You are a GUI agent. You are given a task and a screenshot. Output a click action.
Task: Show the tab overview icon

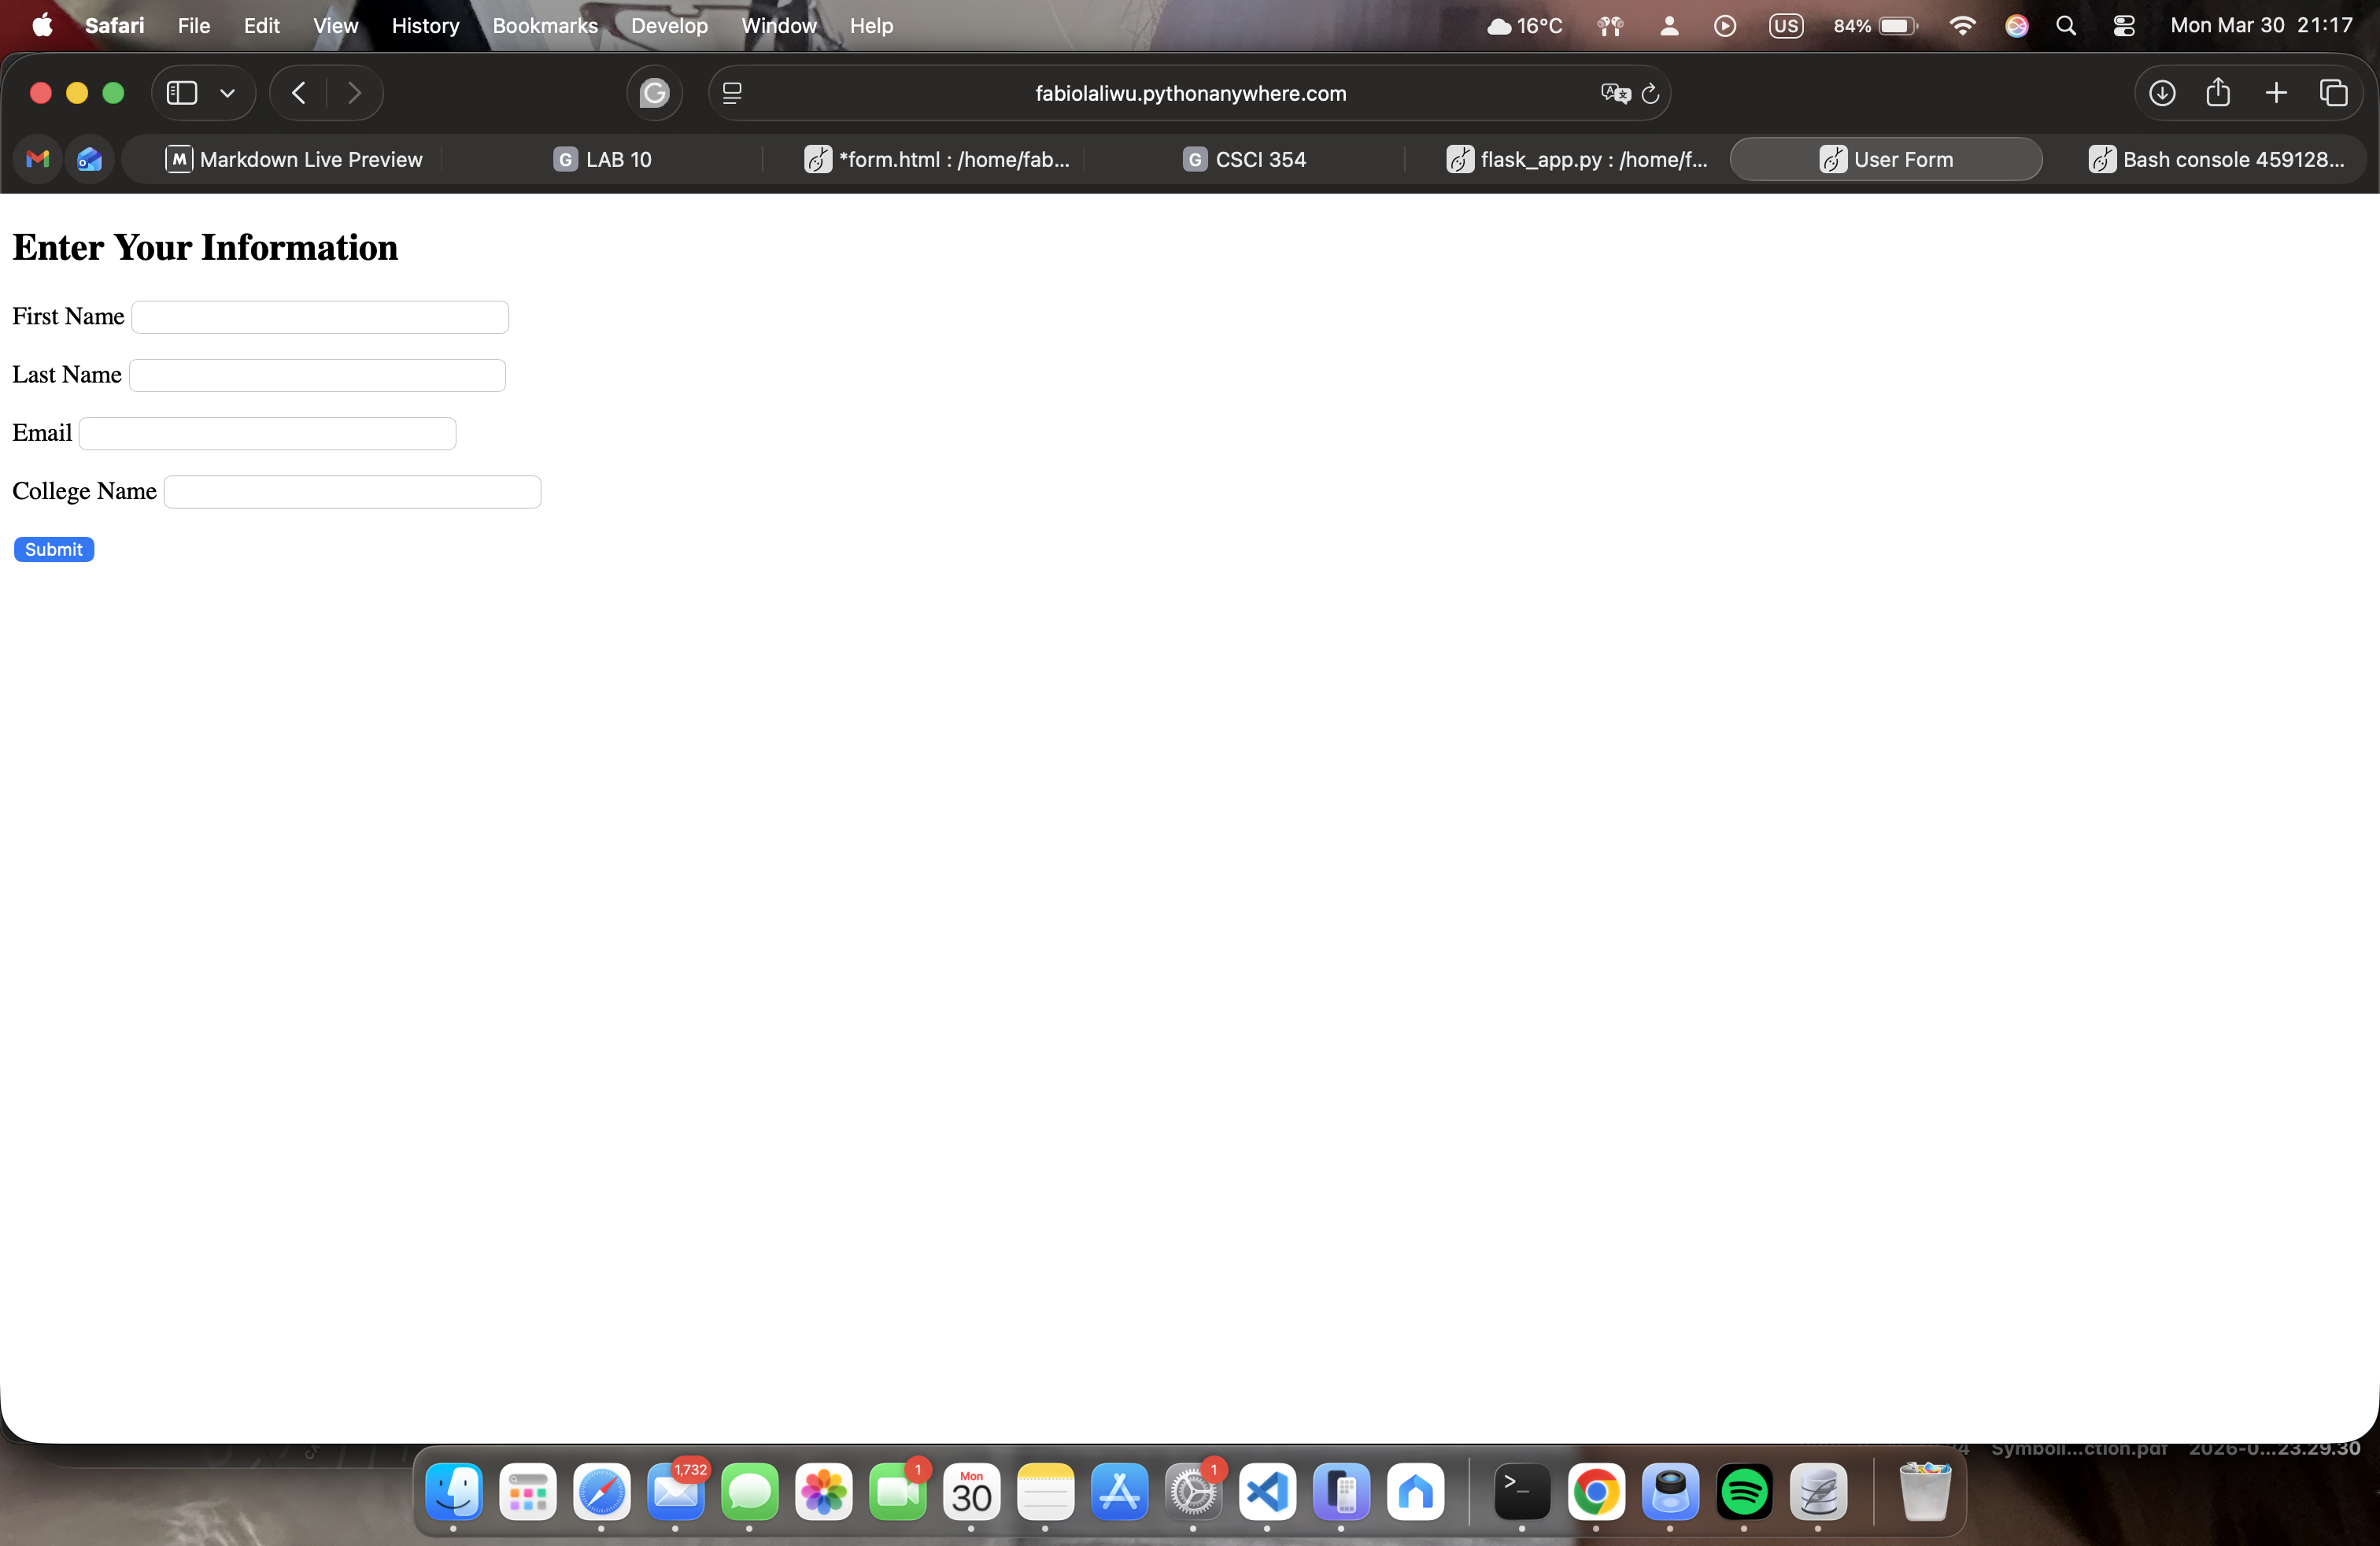pyautogui.click(x=2334, y=93)
